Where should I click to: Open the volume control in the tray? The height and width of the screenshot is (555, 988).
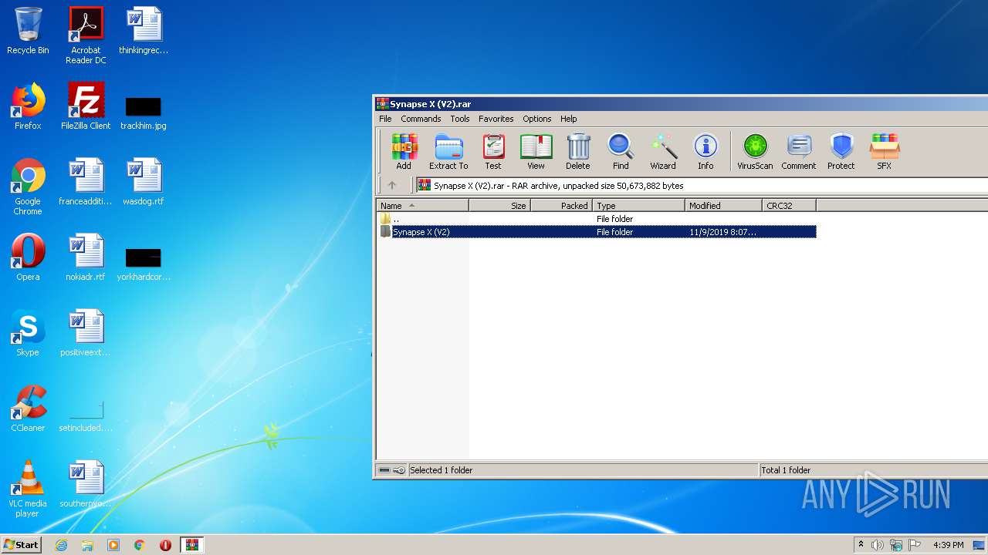pyautogui.click(x=878, y=545)
